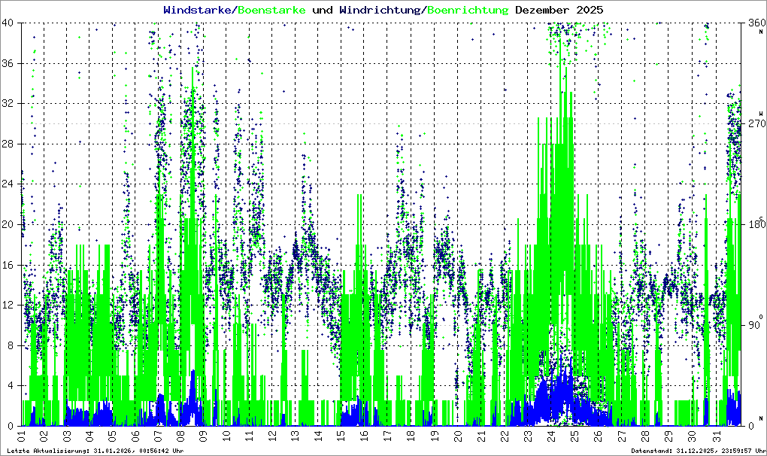This screenshot has height=456, width=767.
Task: Click left axis value 24
Action: [x=8, y=184]
